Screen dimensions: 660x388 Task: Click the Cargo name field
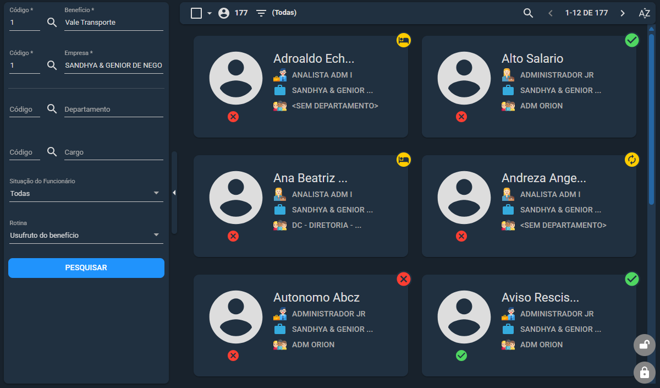point(114,152)
